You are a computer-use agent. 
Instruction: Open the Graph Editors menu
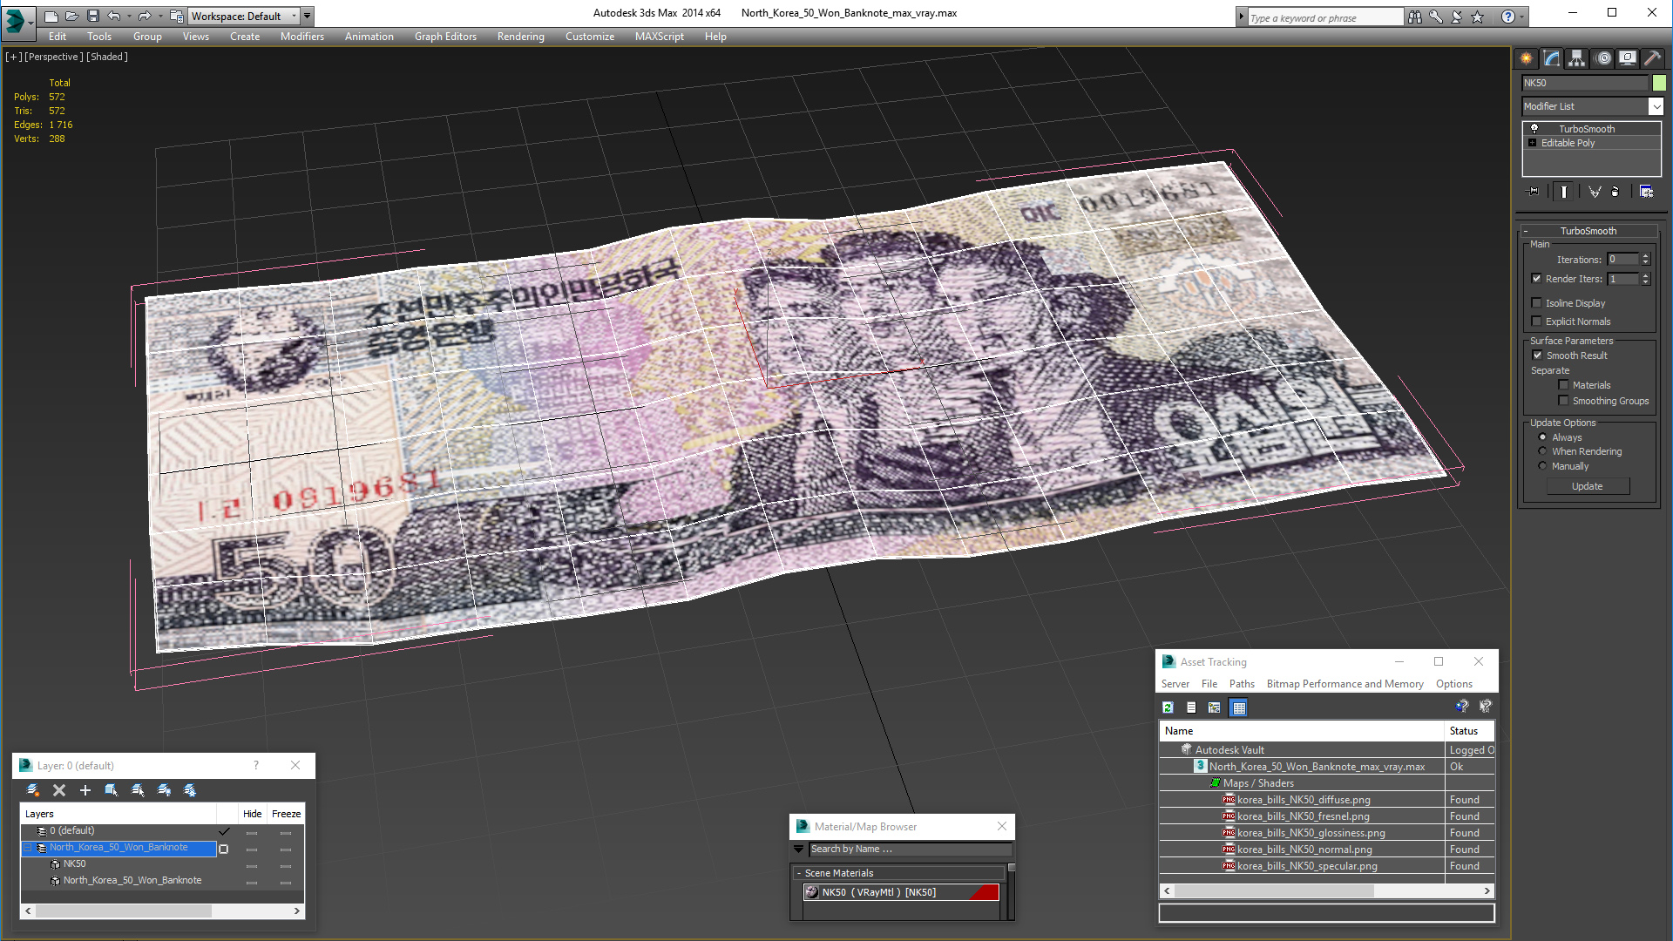point(445,37)
